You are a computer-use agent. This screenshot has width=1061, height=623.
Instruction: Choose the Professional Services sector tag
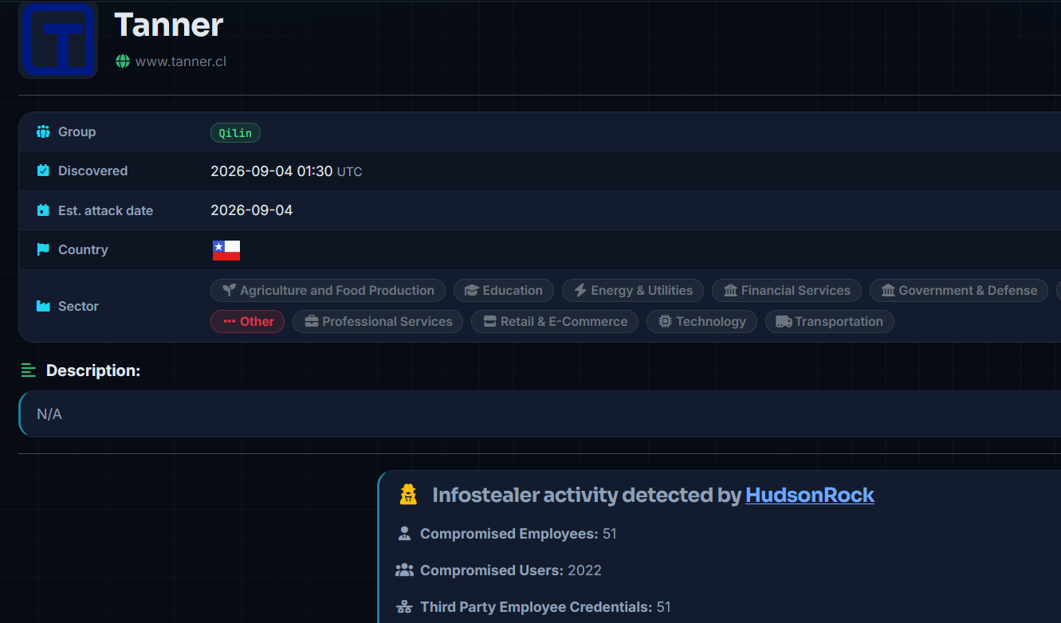pos(378,322)
